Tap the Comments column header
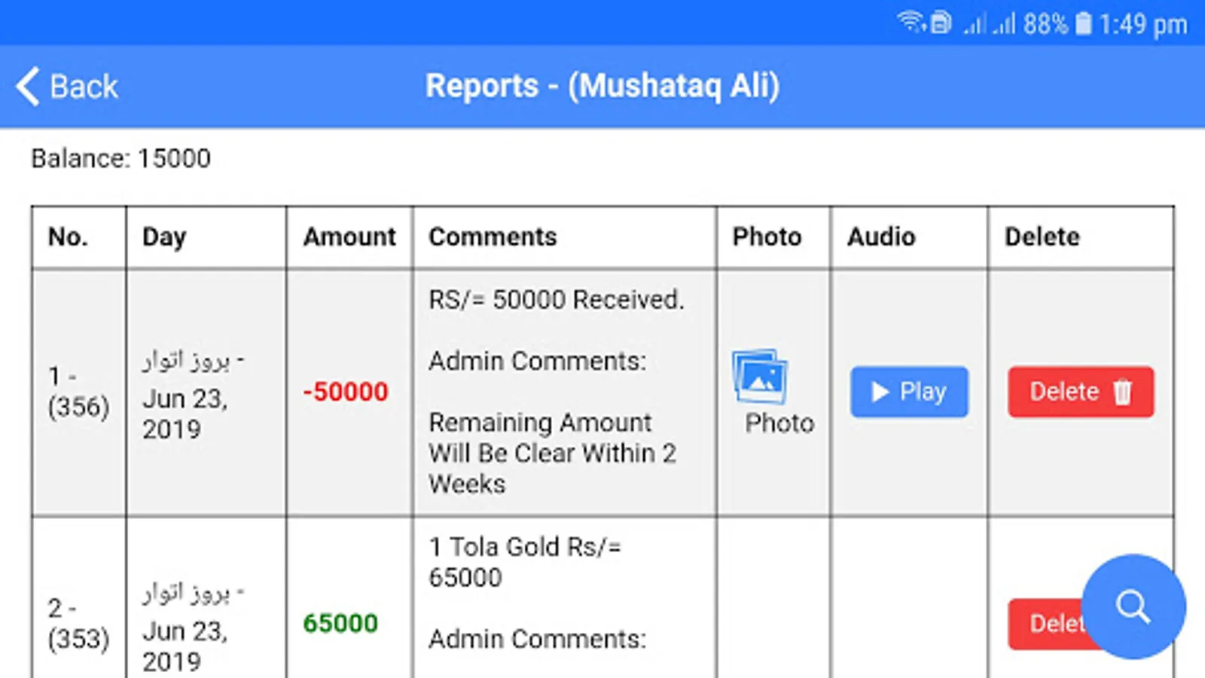The width and height of the screenshot is (1205, 678). tap(493, 237)
